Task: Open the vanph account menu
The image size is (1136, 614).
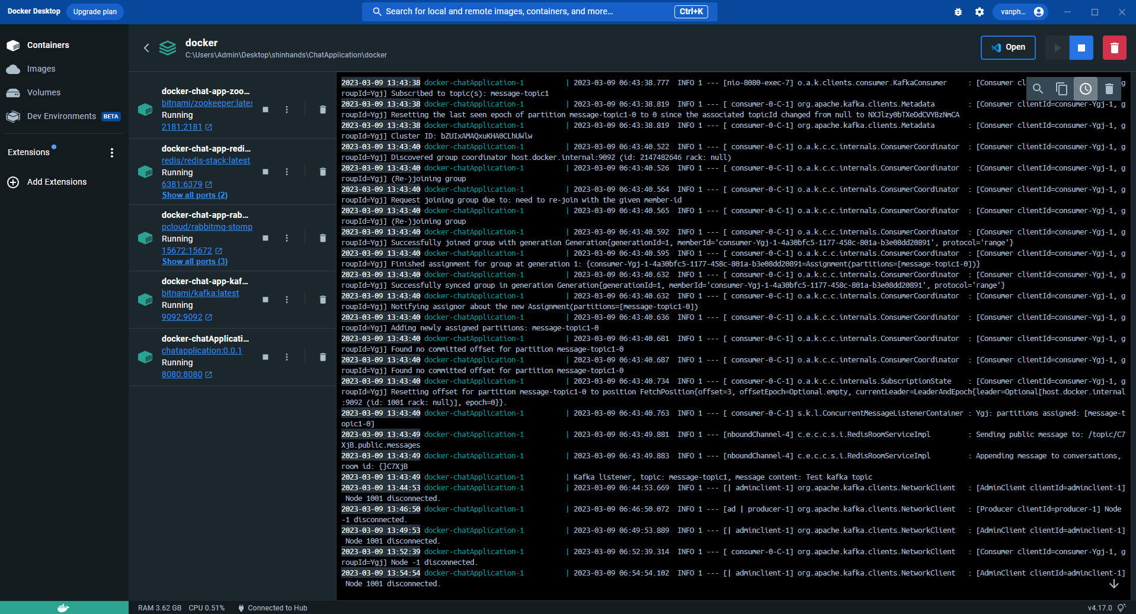Action: [x=1020, y=12]
